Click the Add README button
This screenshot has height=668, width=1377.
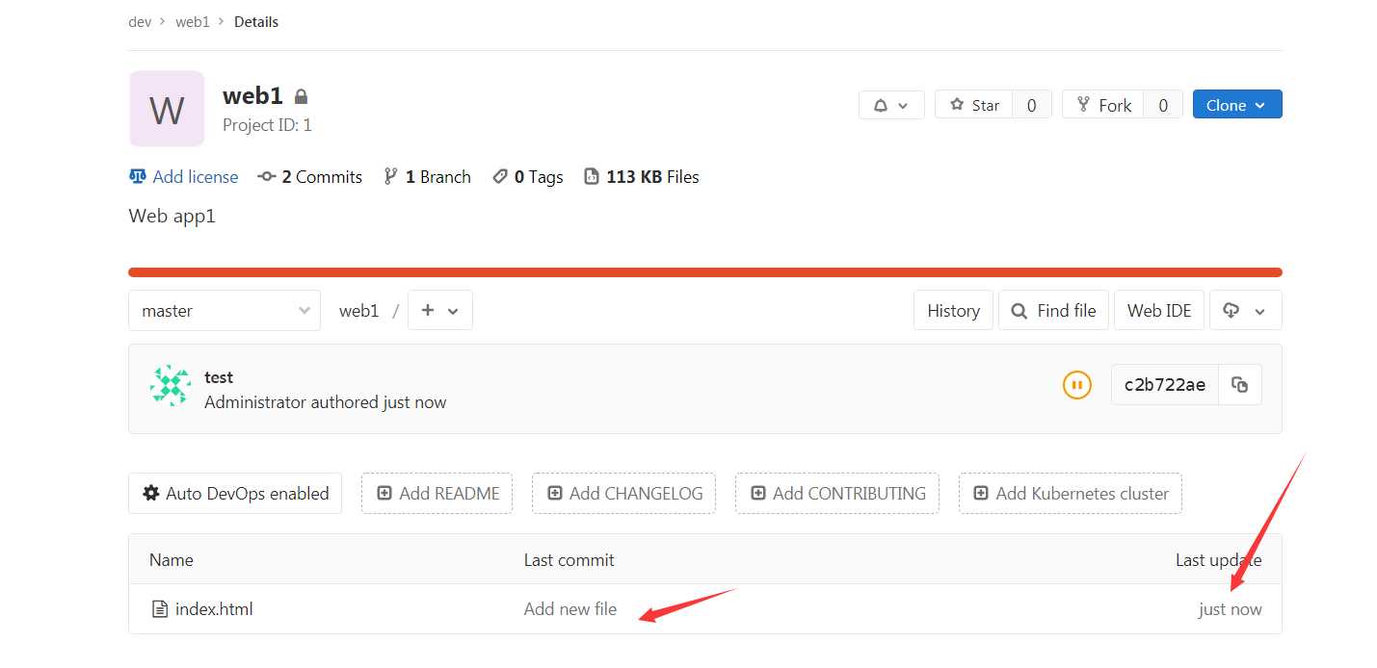[x=437, y=493]
